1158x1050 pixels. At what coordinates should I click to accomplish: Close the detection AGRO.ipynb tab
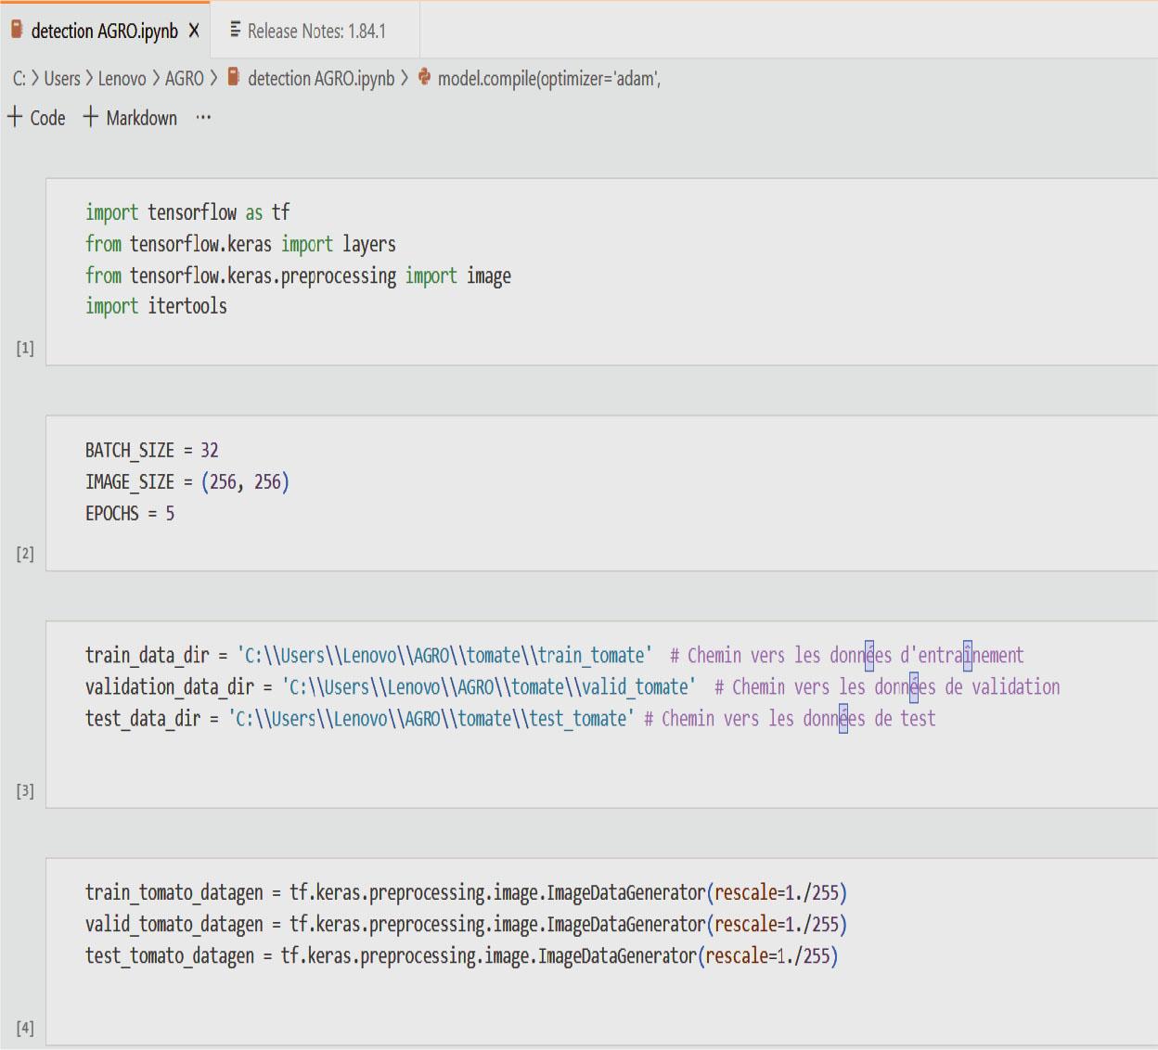pos(194,31)
